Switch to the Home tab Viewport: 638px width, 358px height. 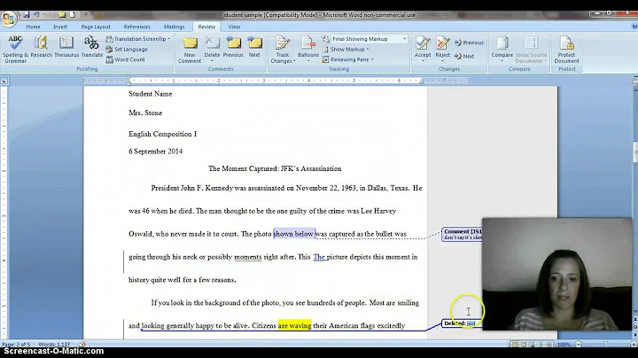point(33,27)
